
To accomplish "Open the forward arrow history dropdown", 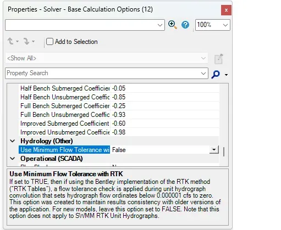I will [33, 41].
